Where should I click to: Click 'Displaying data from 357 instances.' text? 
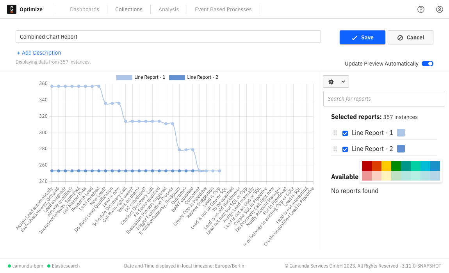tap(53, 62)
